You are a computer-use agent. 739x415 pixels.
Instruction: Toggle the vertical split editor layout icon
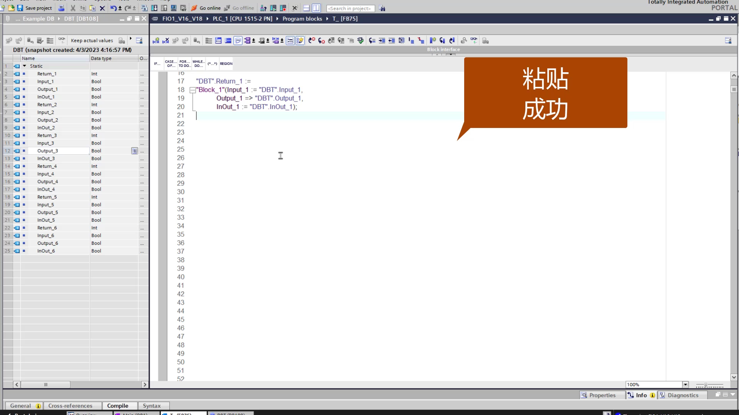pyautogui.click(x=316, y=8)
